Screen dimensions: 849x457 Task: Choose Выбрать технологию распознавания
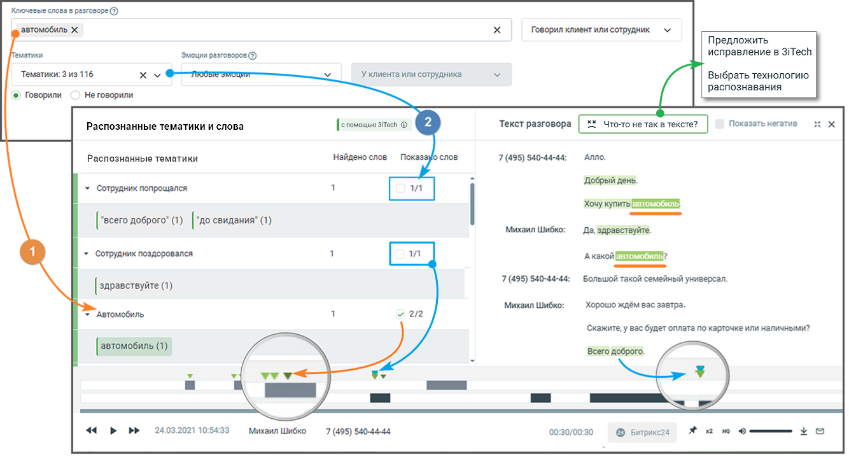point(758,81)
